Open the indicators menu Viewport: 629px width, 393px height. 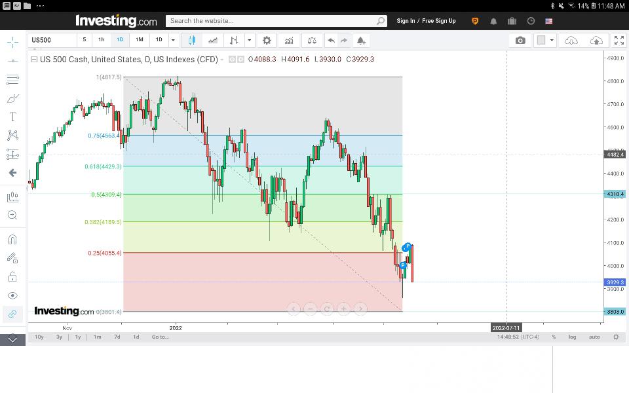coord(289,40)
